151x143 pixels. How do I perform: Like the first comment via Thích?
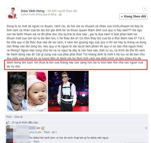point(47,132)
